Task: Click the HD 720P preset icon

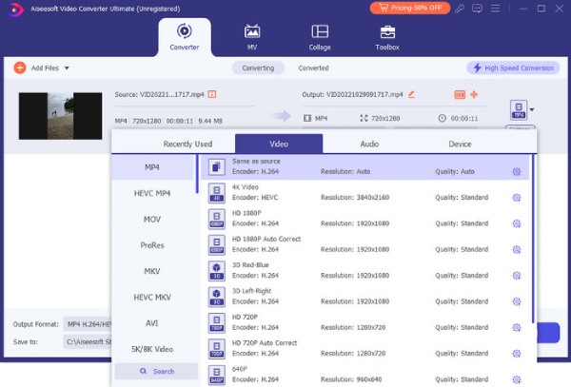Action: 217,322
